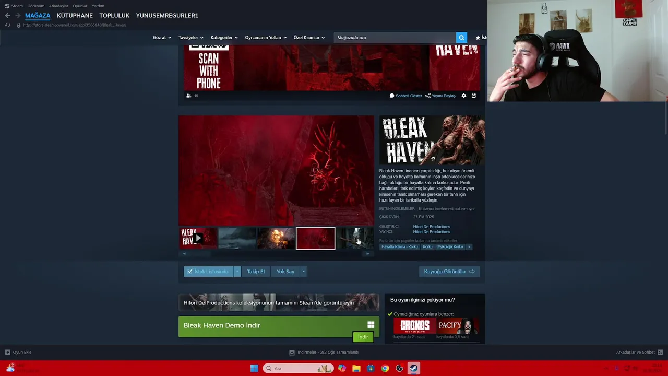The image size is (668, 376).
Task: Click the Hayatta Kalma - Korku tag
Action: (400, 247)
